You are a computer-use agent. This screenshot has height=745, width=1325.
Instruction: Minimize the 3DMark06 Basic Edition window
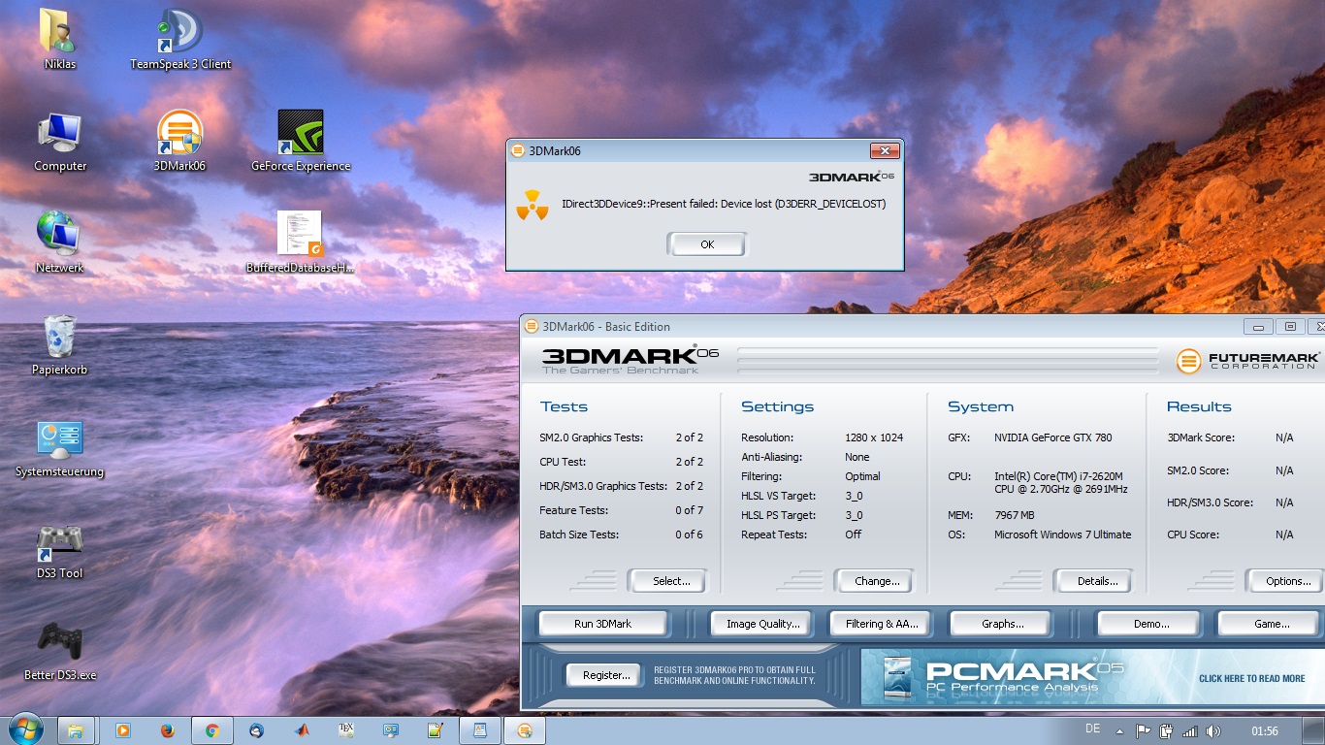pyautogui.click(x=1259, y=327)
